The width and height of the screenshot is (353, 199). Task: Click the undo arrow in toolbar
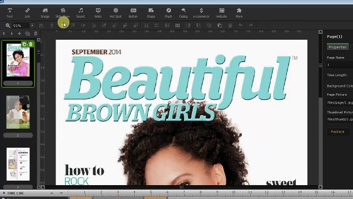pyautogui.click(x=241, y=25)
